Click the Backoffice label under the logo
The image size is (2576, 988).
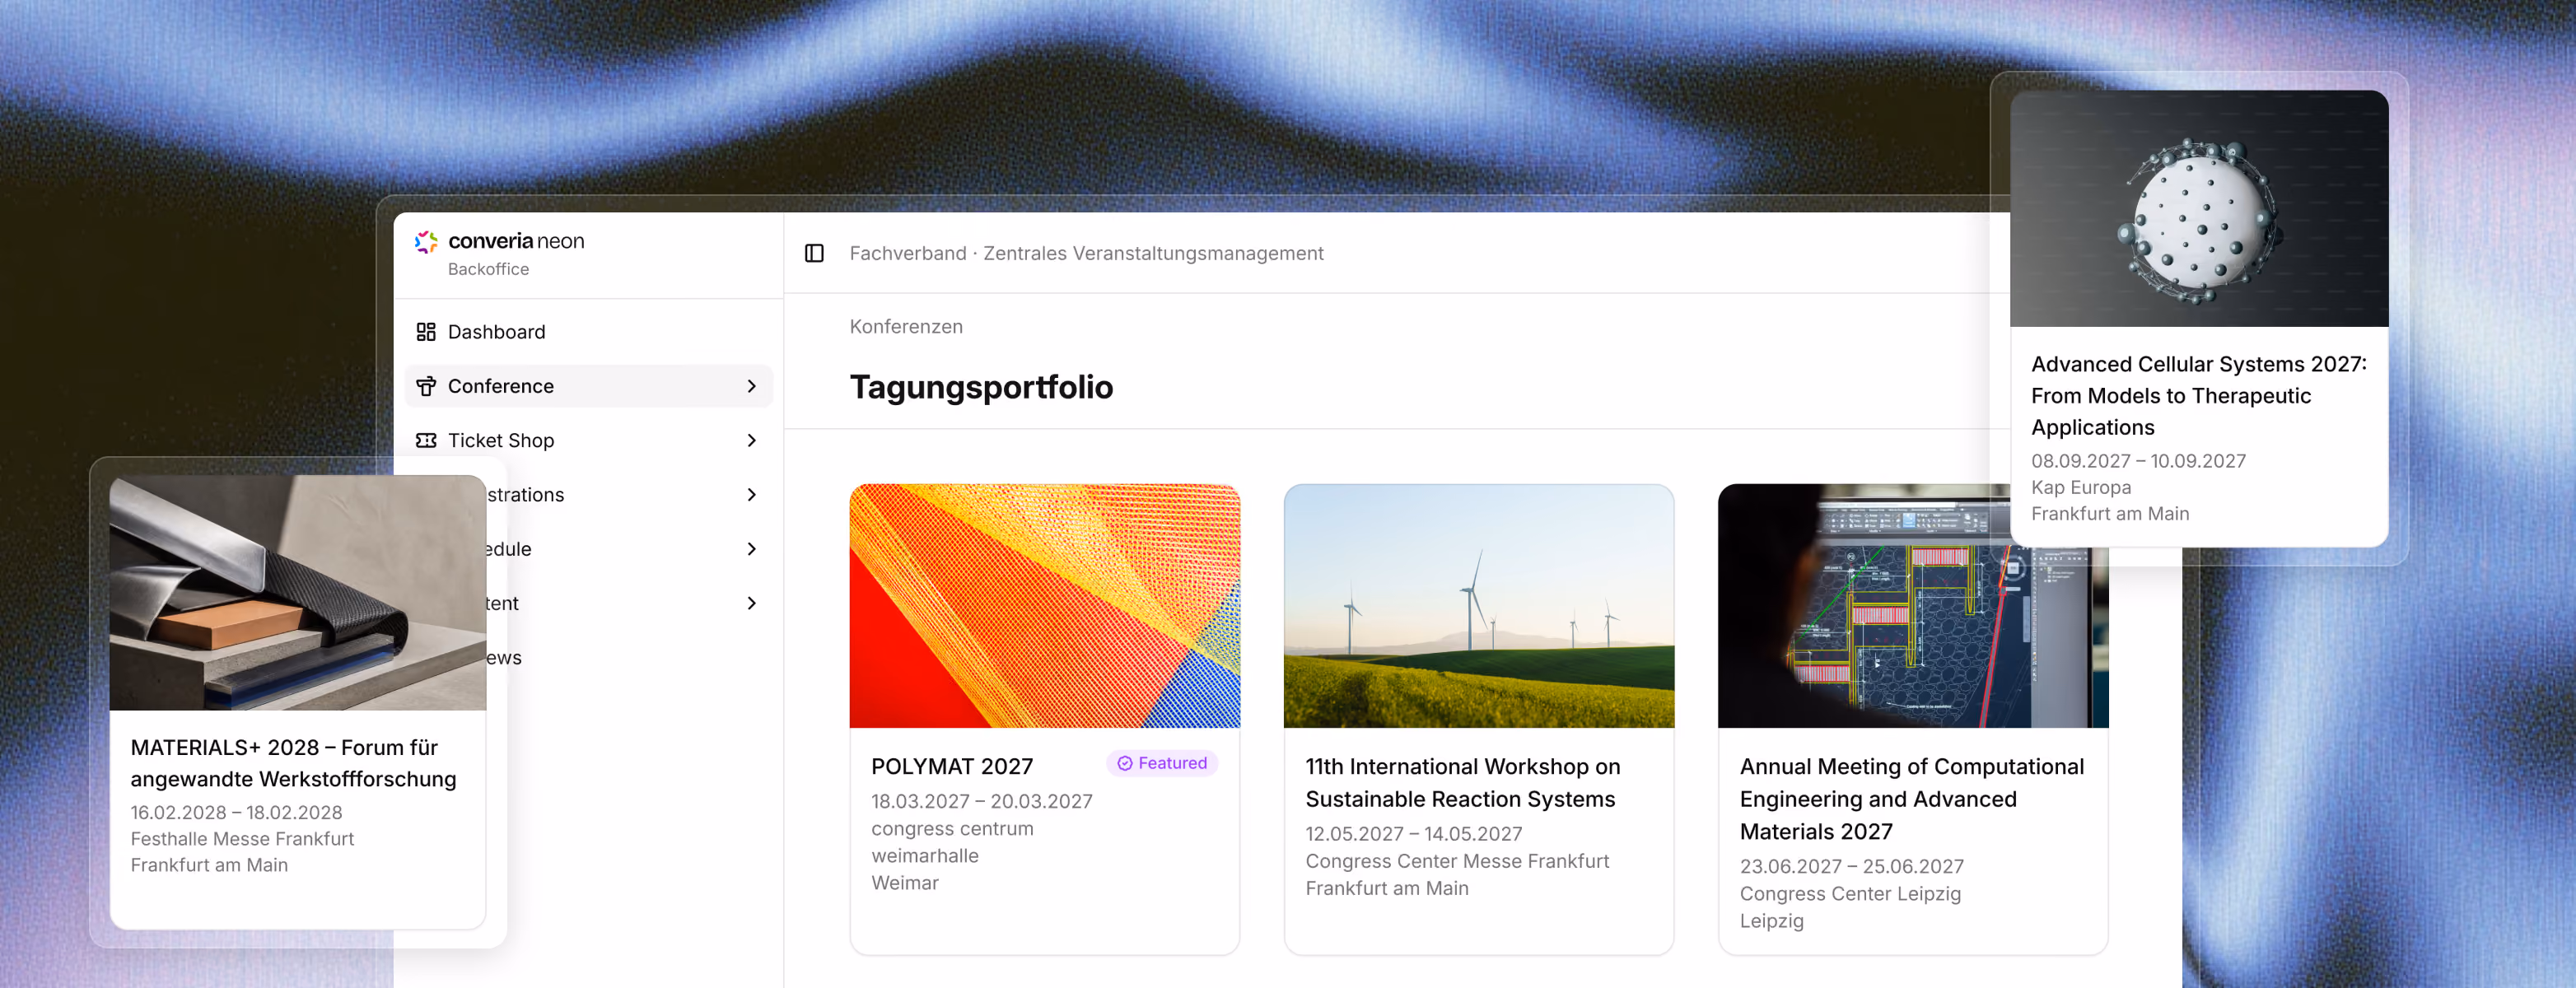click(x=488, y=268)
